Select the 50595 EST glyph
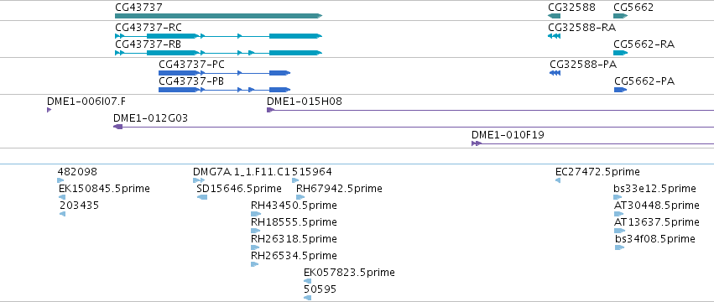Screen dimensions: 714x302 click(x=307, y=298)
